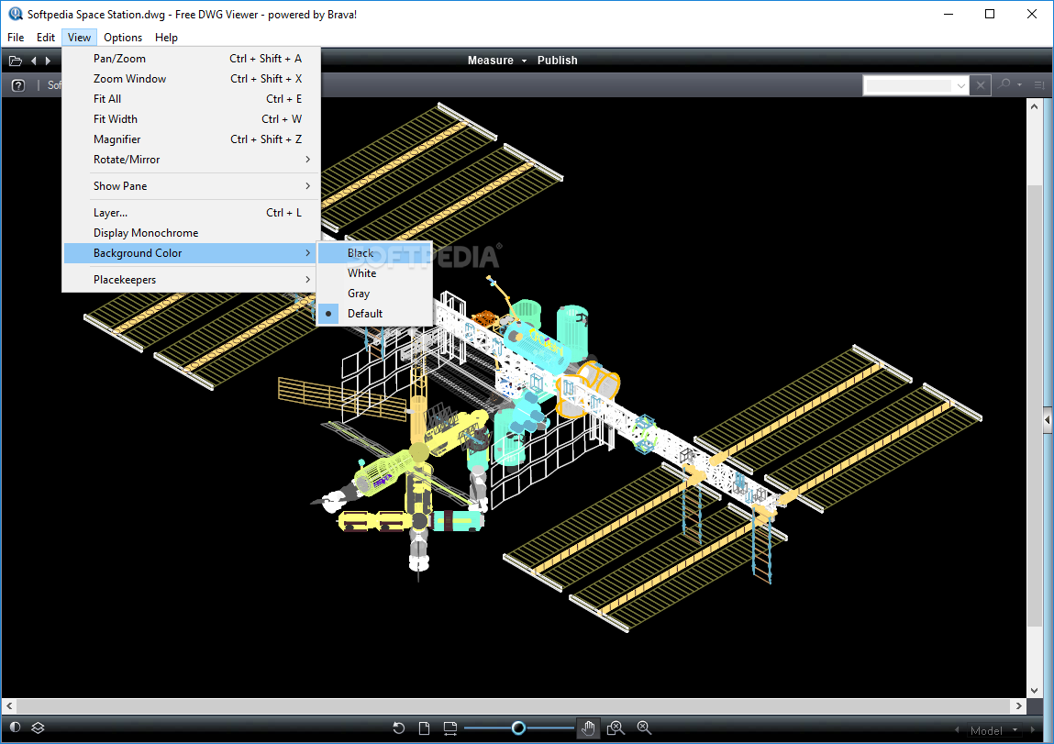Toggle Display Monochrome
This screenshot has height=744, width=1054.
[x=191, y=233]
